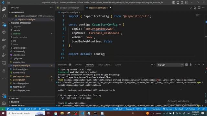
Task: Open Prettier status bar item
Action: tap(191, 109)
